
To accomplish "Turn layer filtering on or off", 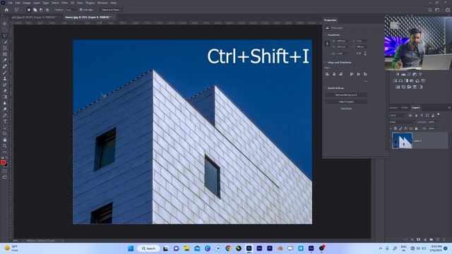I will click(439, 114).
